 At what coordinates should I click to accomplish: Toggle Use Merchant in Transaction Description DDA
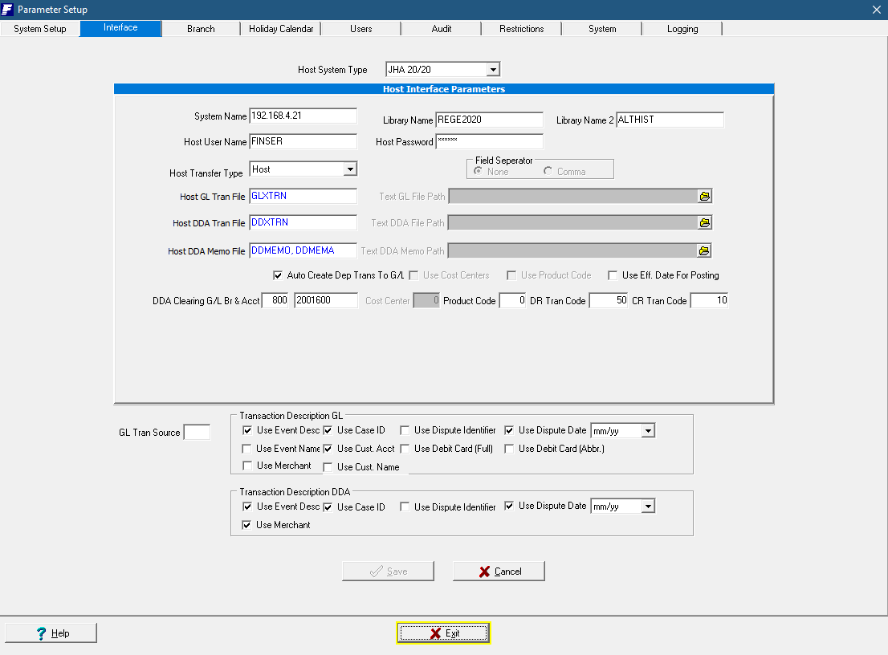[247, 525]
